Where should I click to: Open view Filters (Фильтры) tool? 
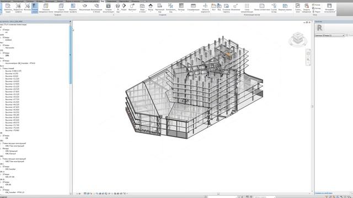pyautogui.click(x=27, y=8)
